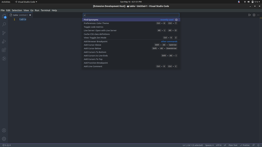
Task: Select Add Cursors To Top command
Action: [131, 59]
